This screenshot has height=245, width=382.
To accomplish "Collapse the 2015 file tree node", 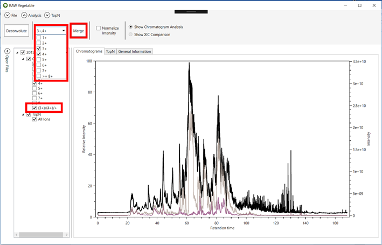I will (x=17, y=52).
